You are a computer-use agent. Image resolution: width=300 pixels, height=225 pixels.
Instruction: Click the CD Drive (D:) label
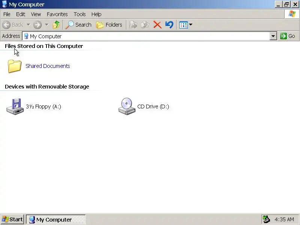pos(153,106)
